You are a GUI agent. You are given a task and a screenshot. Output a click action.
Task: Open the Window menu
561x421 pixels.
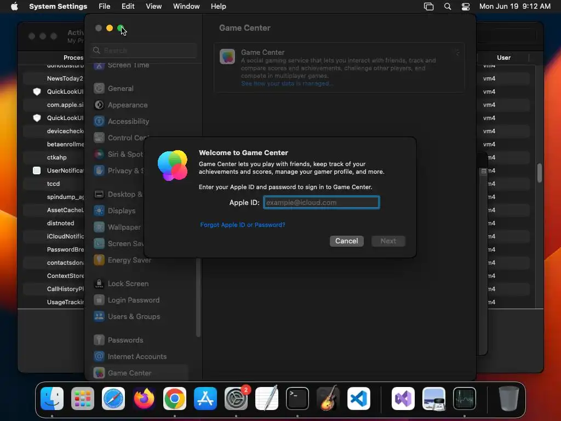186,7
